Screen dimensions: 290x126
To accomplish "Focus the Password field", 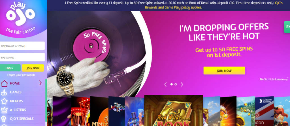I will pyautogui.click(x=22, y=57).
